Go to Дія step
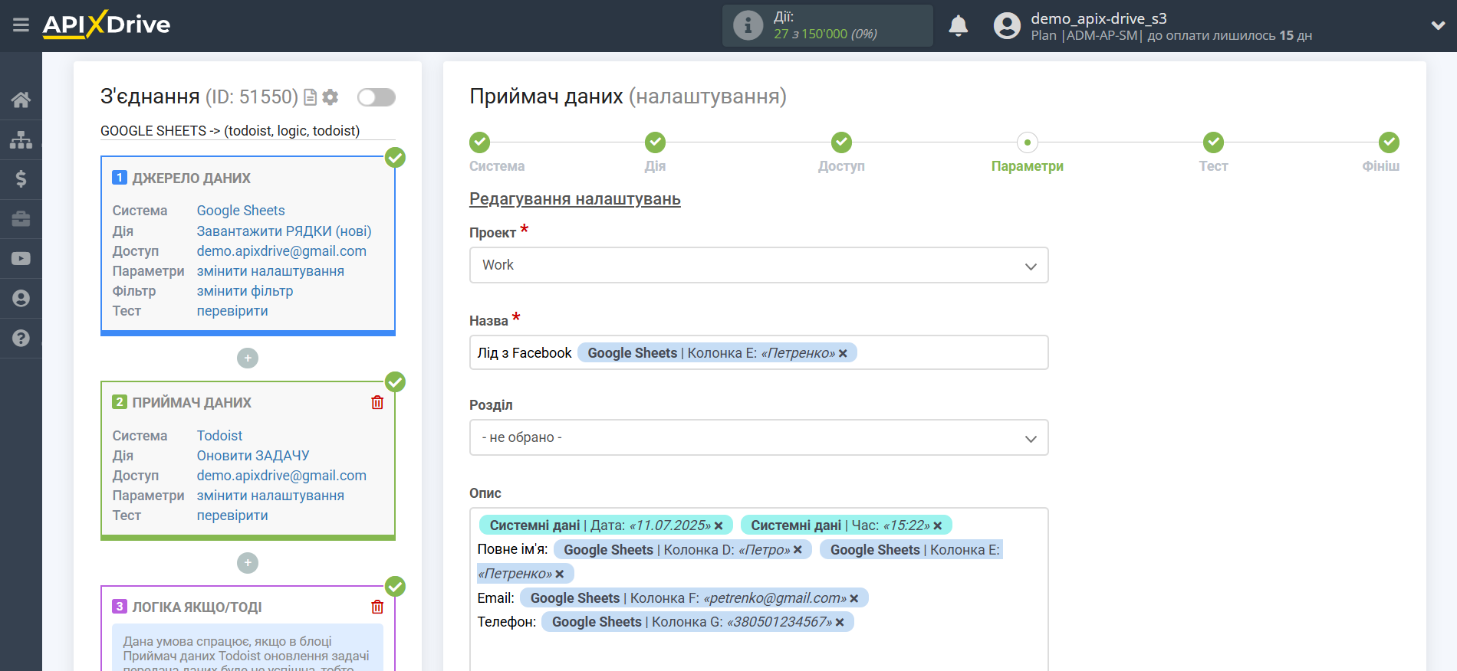Screen dimensions: 1457x671 (x=655, y=142)
